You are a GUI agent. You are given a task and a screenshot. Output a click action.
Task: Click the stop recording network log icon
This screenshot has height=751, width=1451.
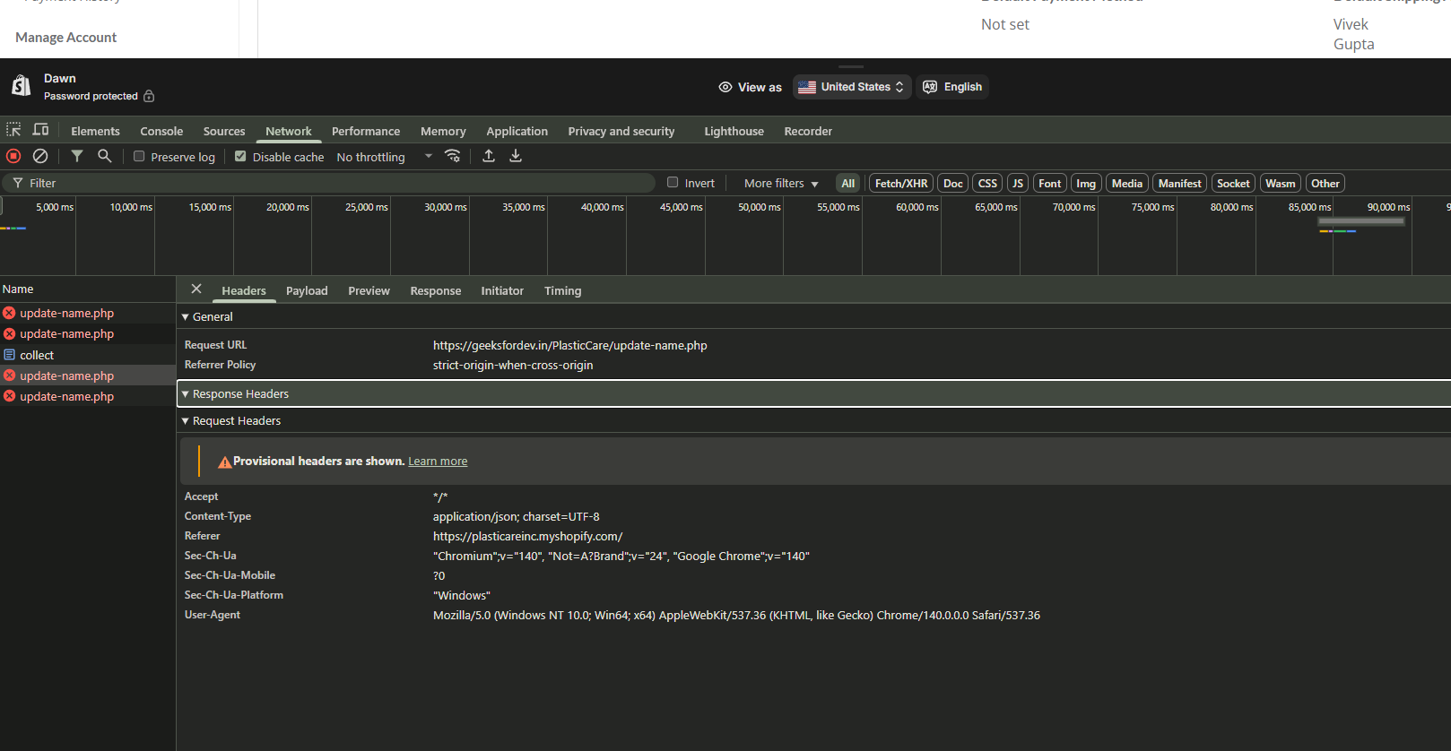(13, 156)
